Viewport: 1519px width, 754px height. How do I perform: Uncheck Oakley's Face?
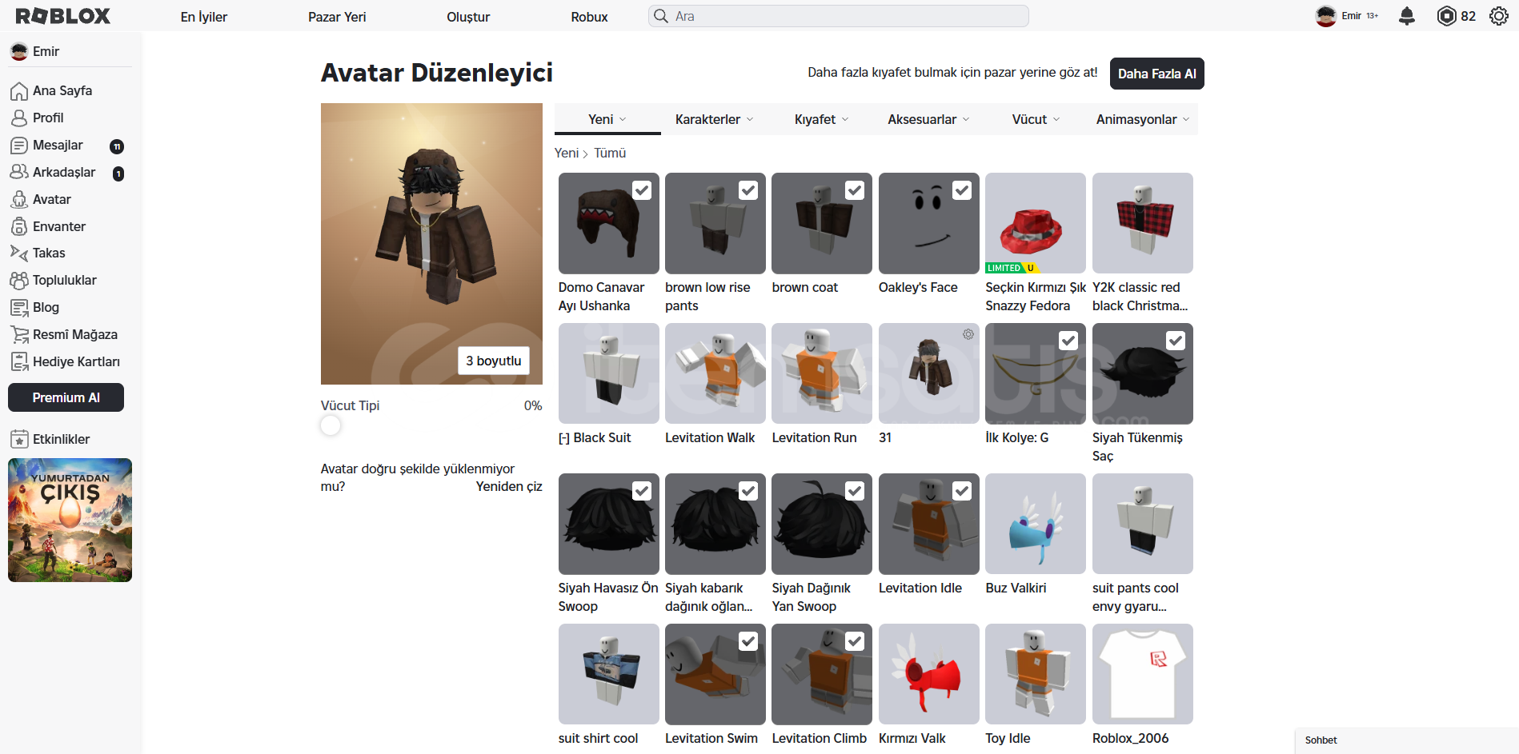[x=962, y=190]
